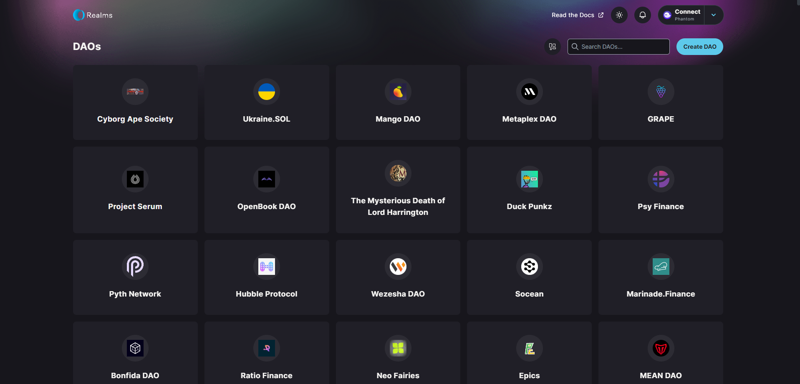Click the Ratio Finance title

[x=267, y=376]
